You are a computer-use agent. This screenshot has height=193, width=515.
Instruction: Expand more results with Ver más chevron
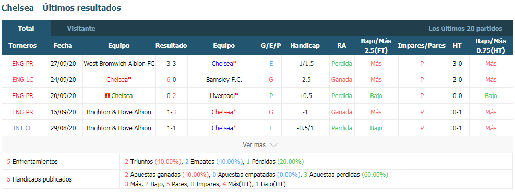[260, 145]
